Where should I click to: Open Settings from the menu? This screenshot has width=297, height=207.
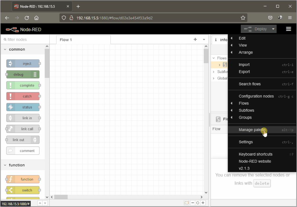[x=262, y=142]
